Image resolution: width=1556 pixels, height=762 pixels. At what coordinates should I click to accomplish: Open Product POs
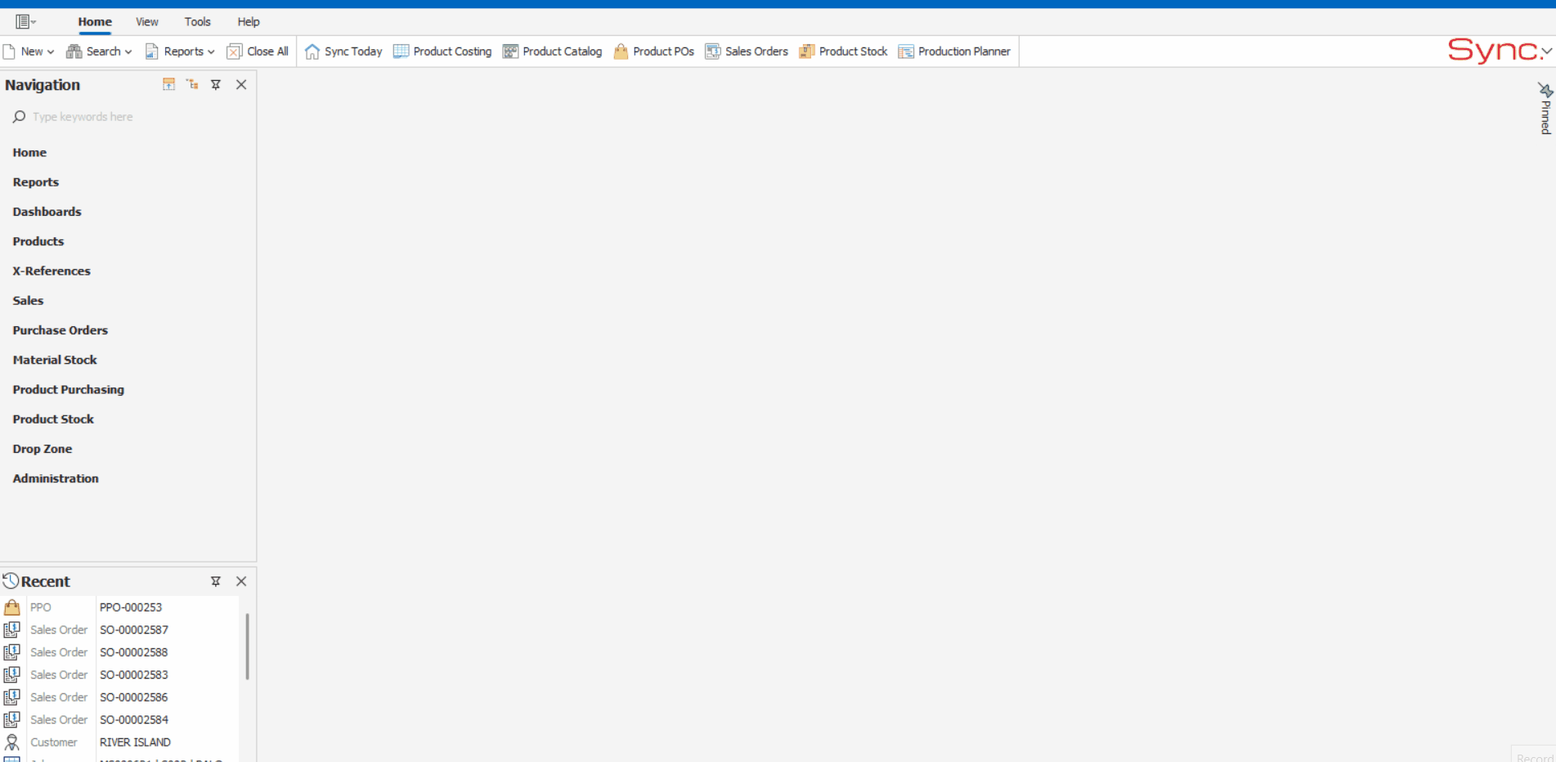click(654, 52)
